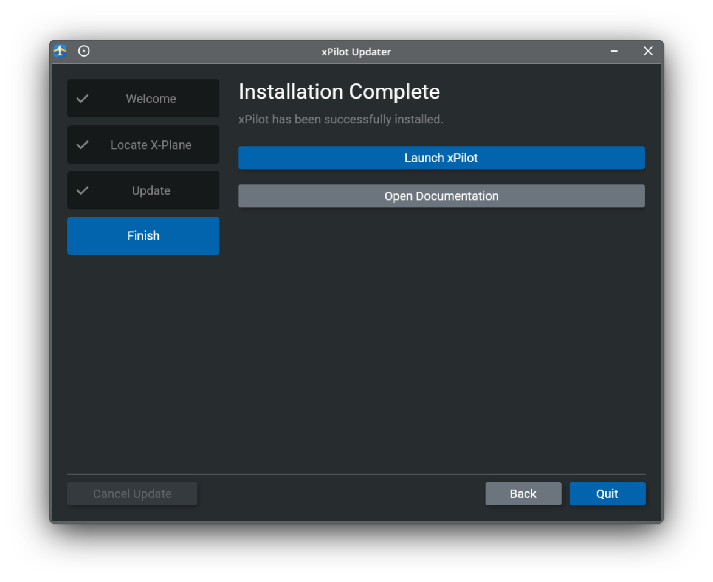
Task: Click the xPilot Updater window title text
Action: tap(356, 52)
